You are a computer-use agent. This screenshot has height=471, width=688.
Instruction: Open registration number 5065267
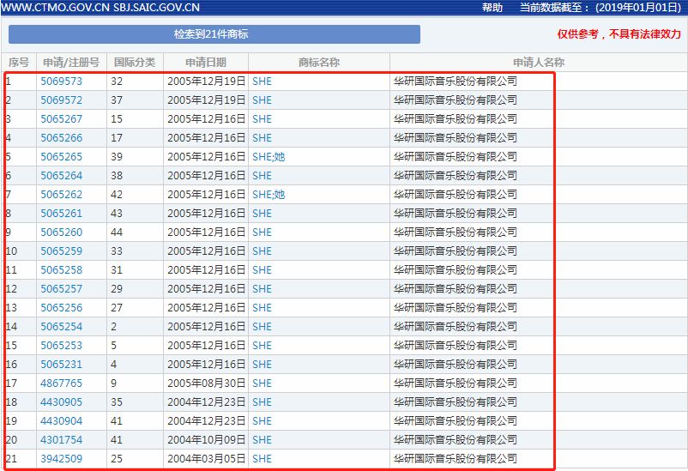coord(62,119)
